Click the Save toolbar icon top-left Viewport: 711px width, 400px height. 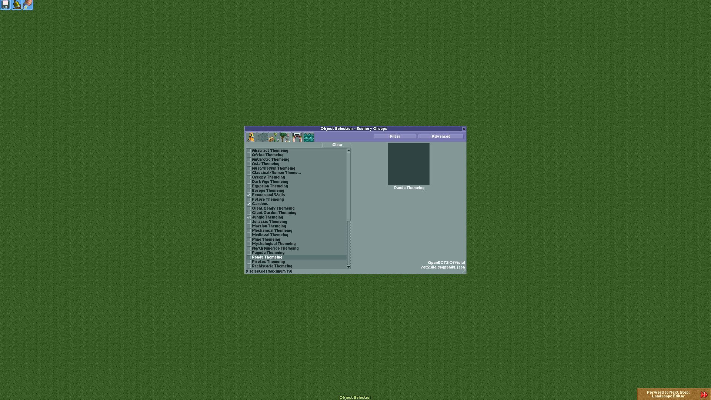[5, 5]
